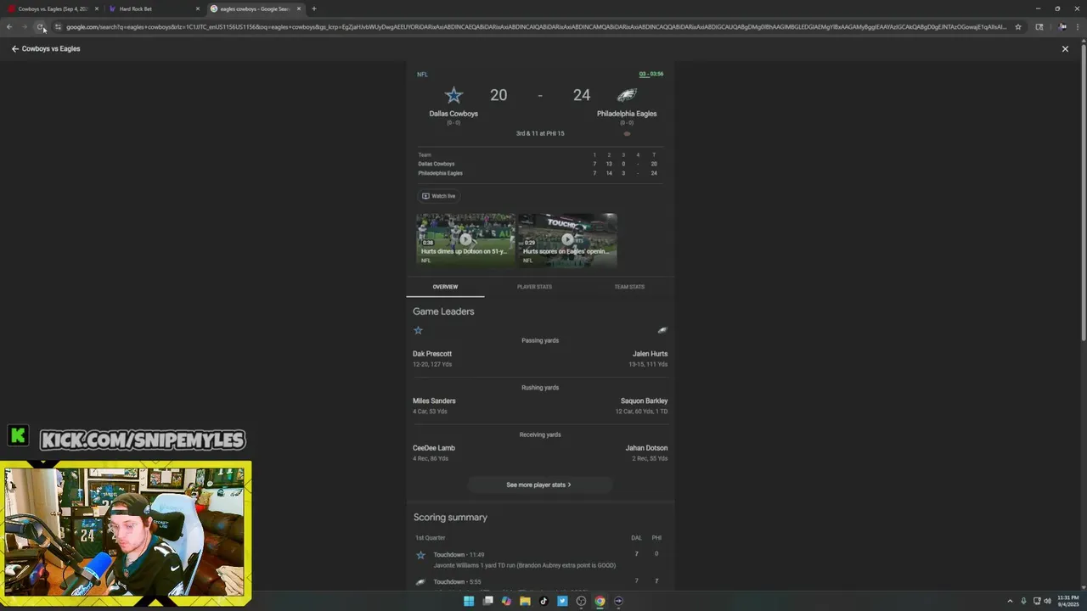View site information icon in address bar

coord(58,27)
